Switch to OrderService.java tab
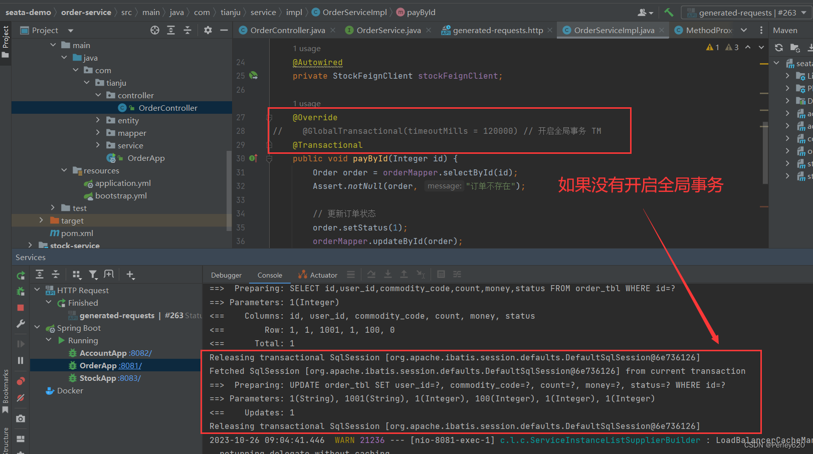 pyautogui.click(x=388, y=31)
